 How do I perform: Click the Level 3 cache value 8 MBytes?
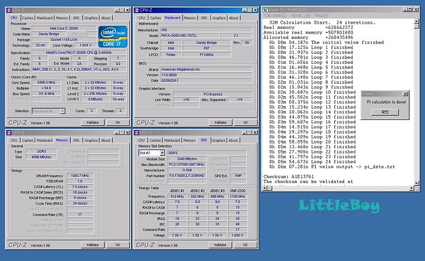pyautogui.click(x=95, y=99)
